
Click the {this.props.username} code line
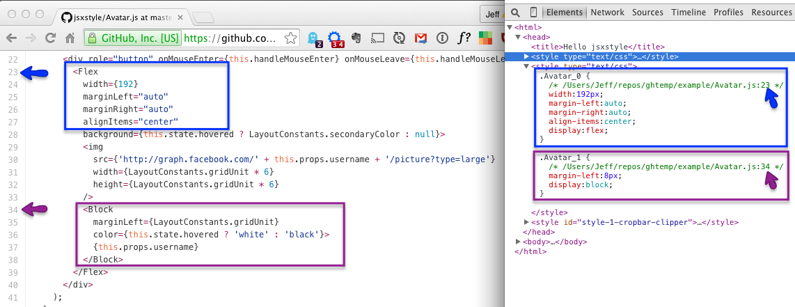pos(145,246)
